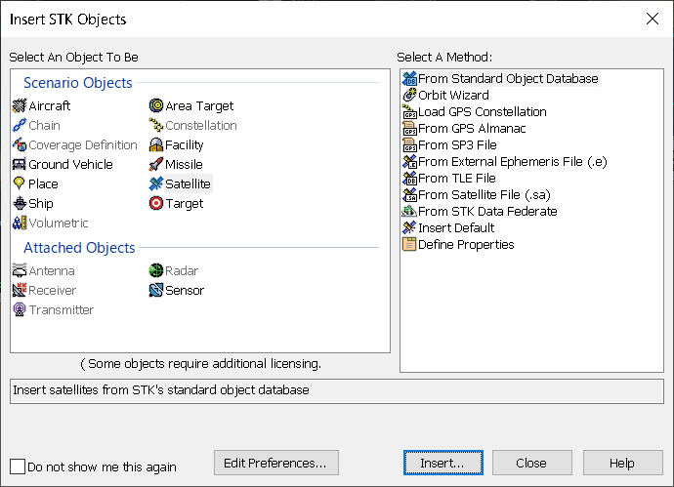Select the Radar object icon

tap(156, 271)
